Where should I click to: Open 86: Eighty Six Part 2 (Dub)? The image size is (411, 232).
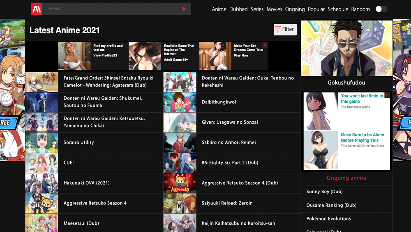coord(230,162)
